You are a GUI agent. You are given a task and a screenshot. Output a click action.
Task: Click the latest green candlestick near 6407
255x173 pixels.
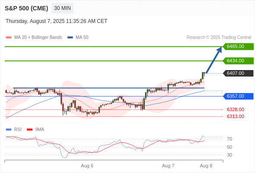click(203, 76)
